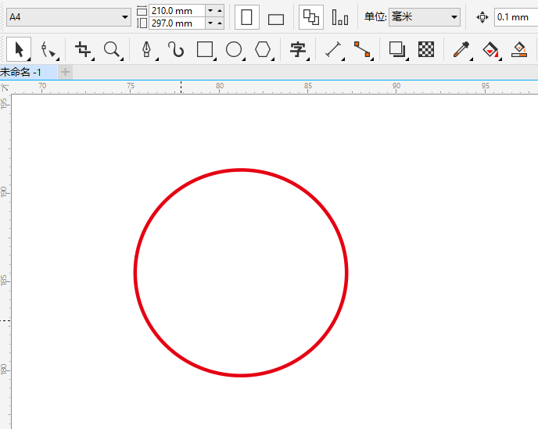Decrease page height with down arrow
This screenshot has height=429, width=538.
click(x=210, y=23)
